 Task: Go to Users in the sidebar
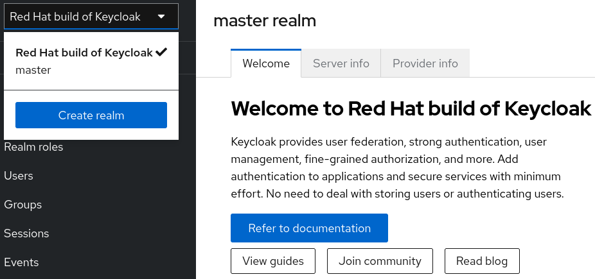(x=19, y=176)
